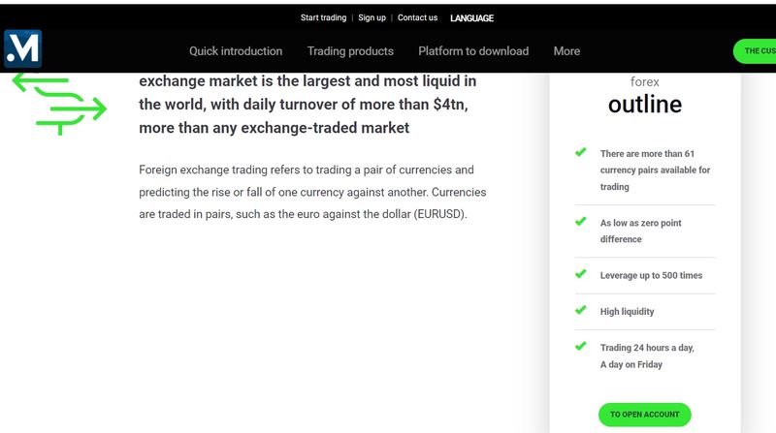
Task: Click the checkmark next to High liquidity
Action: tap(580, 310)
